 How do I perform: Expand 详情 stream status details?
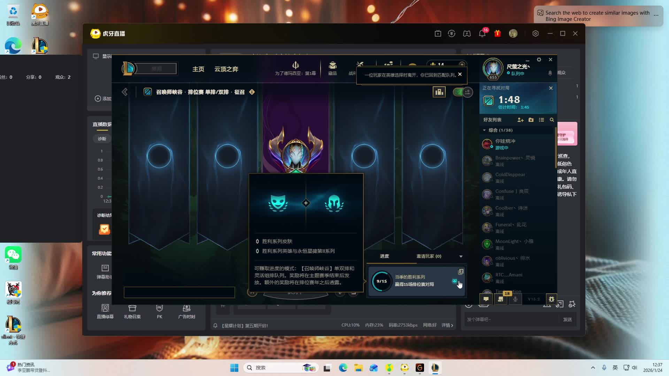447,325
